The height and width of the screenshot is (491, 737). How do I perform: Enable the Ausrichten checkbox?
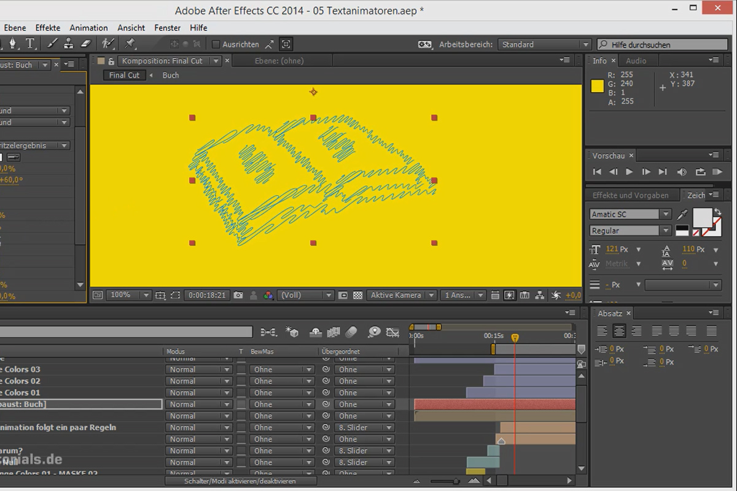216,44
